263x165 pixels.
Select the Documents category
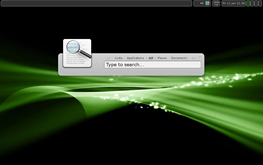tap(179, 58)
